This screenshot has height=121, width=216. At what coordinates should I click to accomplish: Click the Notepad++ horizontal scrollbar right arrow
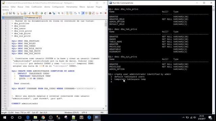103,109
